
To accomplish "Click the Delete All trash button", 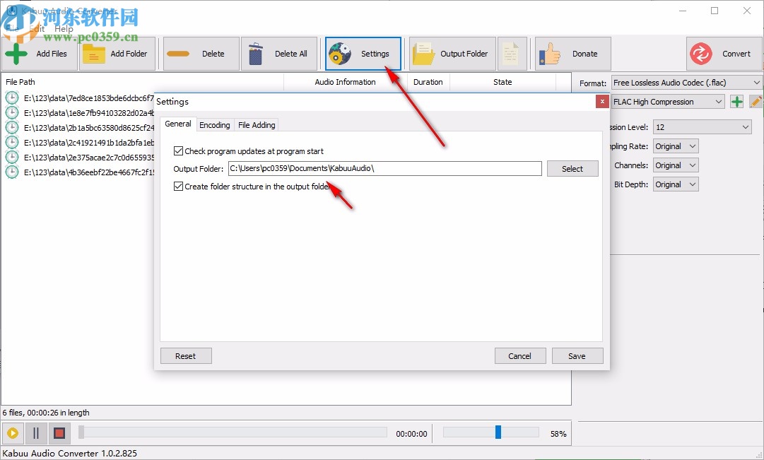I will click(278, 54).
